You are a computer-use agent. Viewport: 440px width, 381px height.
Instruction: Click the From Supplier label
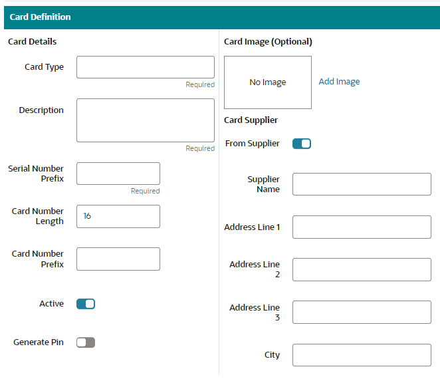click(253, 144)
